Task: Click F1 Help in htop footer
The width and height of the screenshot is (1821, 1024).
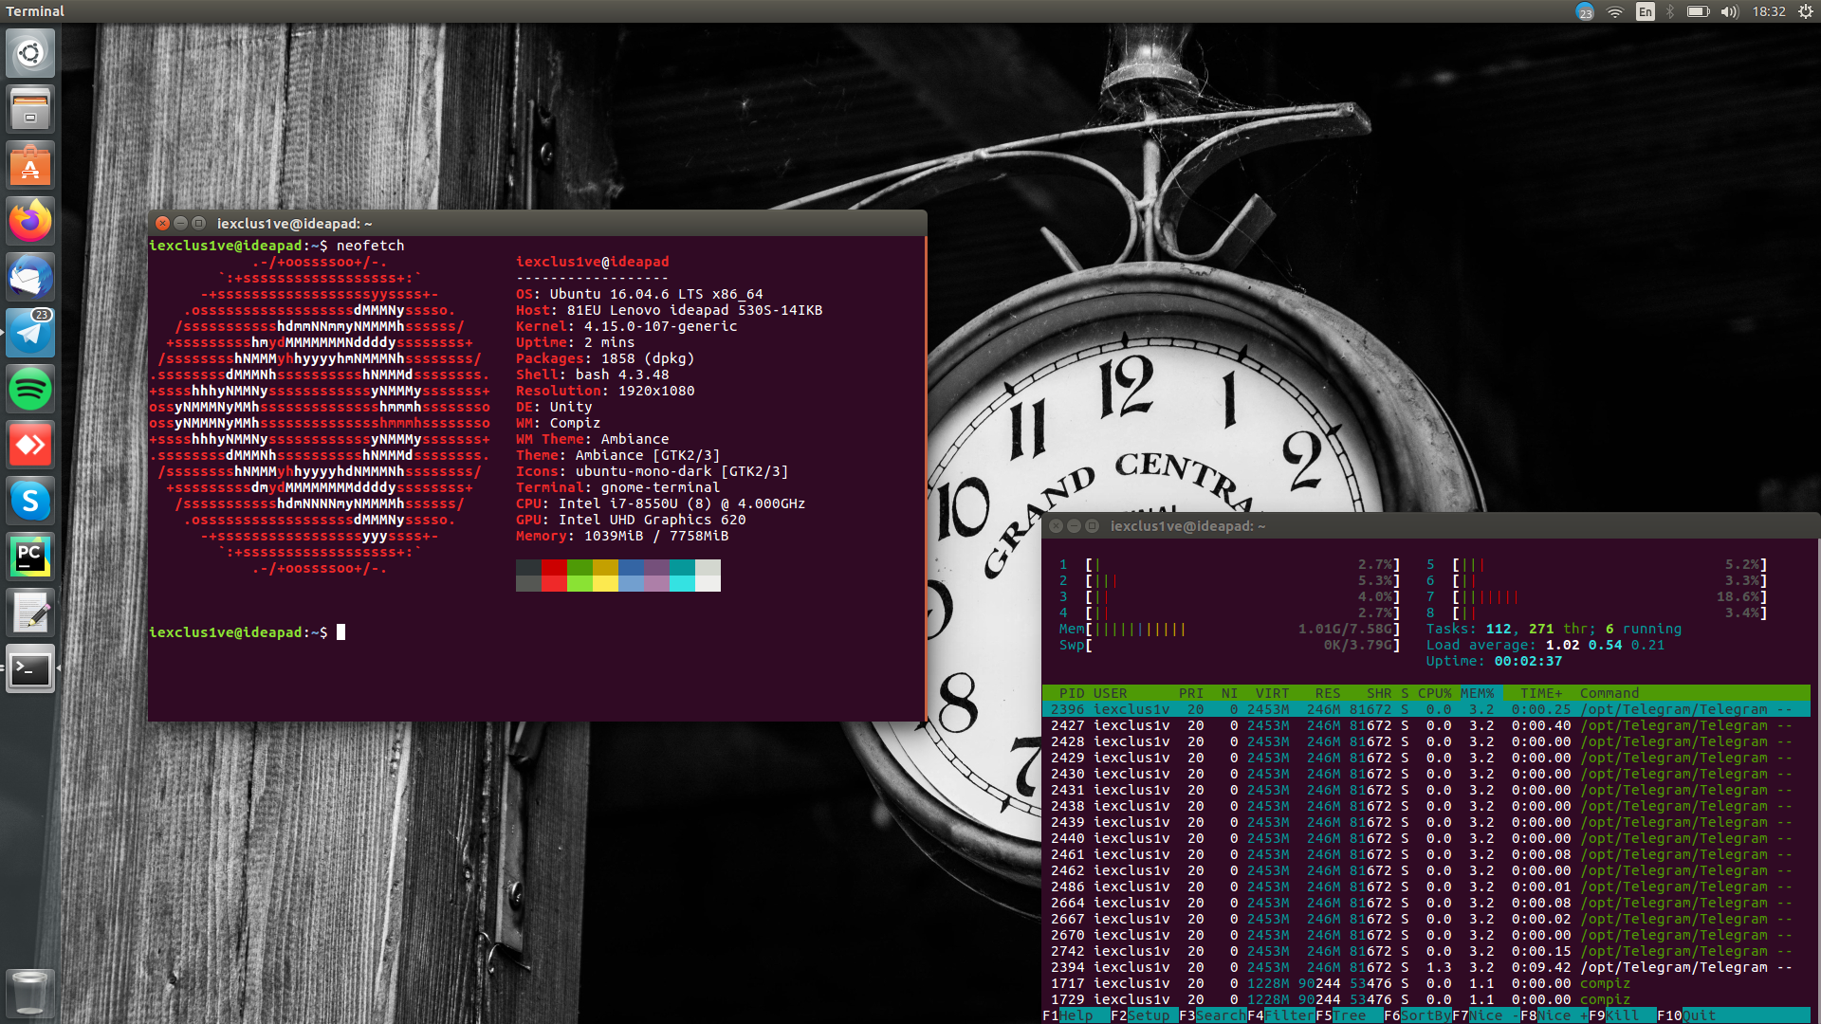Action: [1076, 1015]
